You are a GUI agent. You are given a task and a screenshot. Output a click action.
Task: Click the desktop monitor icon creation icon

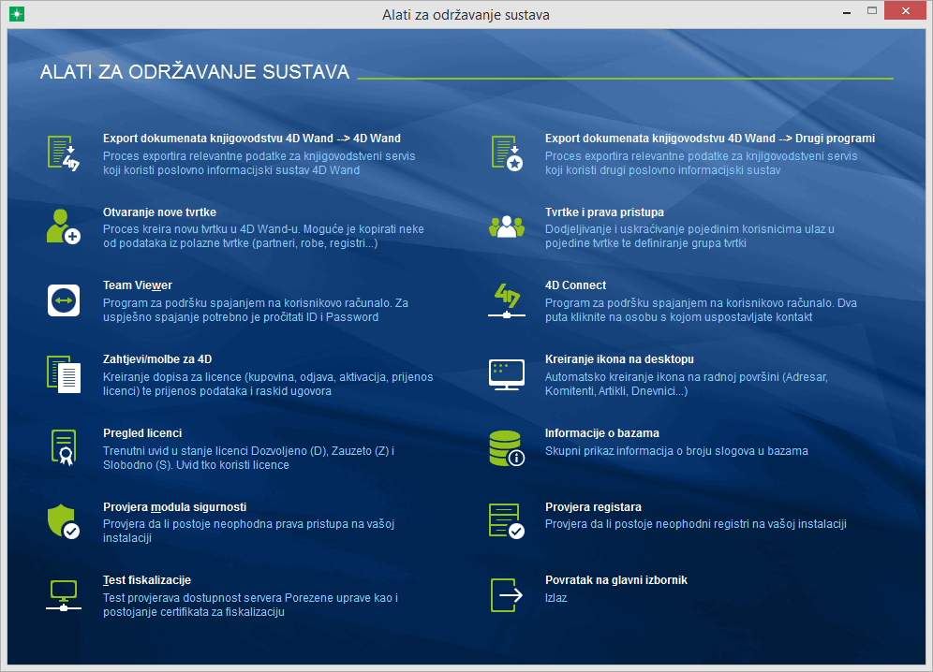point(507,374)
